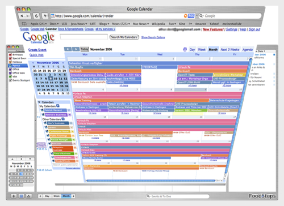Click up arrow above iCal mini calendar
The width and height of the screenshot is (284, 206).
pos(12,159)
